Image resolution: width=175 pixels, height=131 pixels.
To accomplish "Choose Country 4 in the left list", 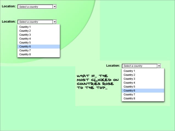I will click(39, 39).
